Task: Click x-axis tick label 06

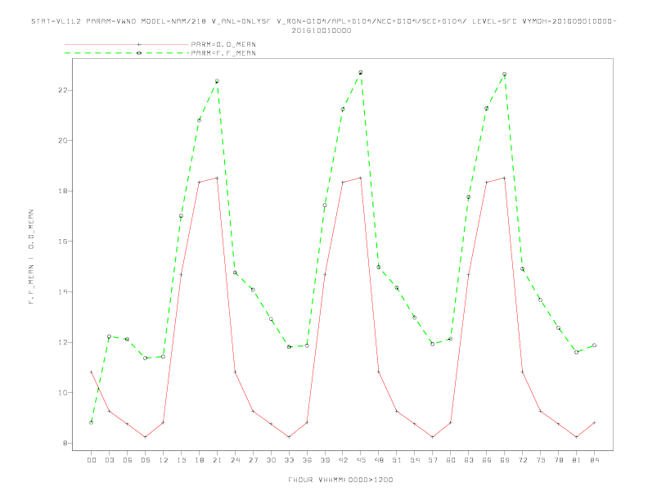Action: point(128,460)
